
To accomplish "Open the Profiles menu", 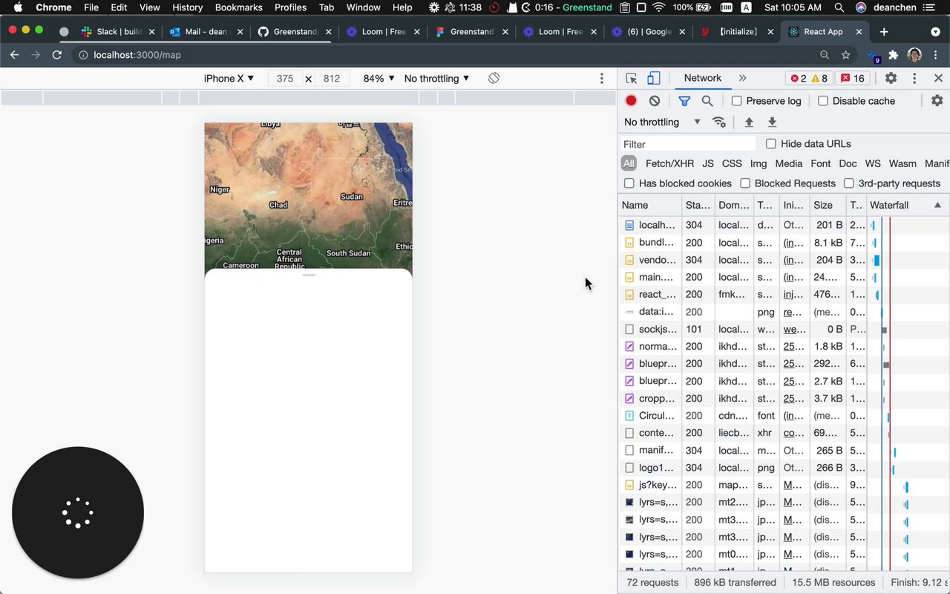I will click(x=290, y=7).
